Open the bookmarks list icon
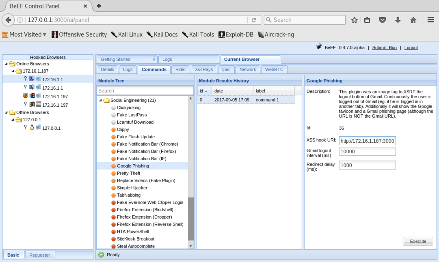The width and height of the screenshot is (439, 262). [x=367, y=20]
